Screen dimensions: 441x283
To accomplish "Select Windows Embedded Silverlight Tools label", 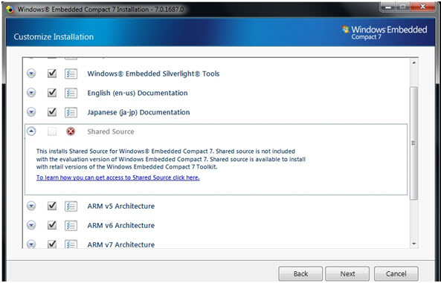I will (x=153, y=74).
